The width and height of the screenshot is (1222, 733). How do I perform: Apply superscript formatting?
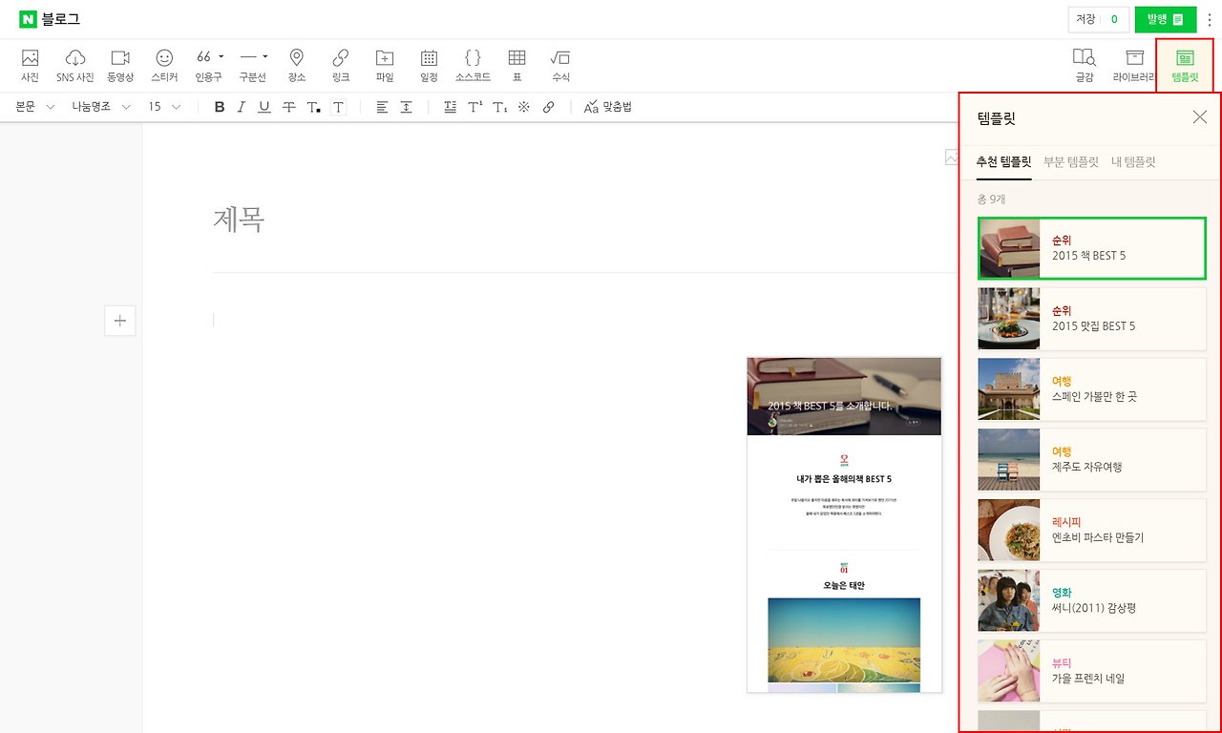474,107
